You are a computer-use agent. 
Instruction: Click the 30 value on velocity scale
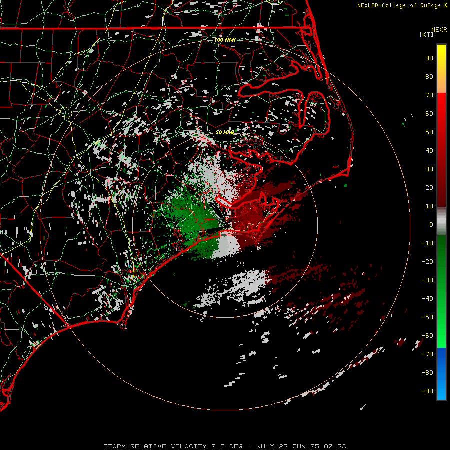coord(429,169)
